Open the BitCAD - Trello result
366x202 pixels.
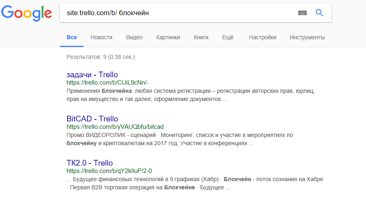[92, 119]
